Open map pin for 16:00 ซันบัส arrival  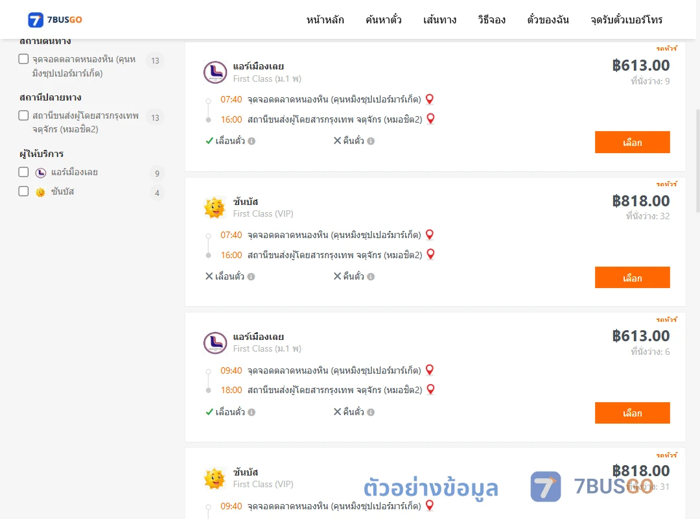431,254
